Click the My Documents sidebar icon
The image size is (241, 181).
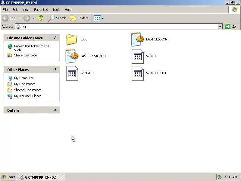coord(10,84)
